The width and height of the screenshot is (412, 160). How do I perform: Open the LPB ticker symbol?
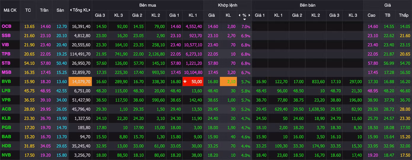point(6,91)
